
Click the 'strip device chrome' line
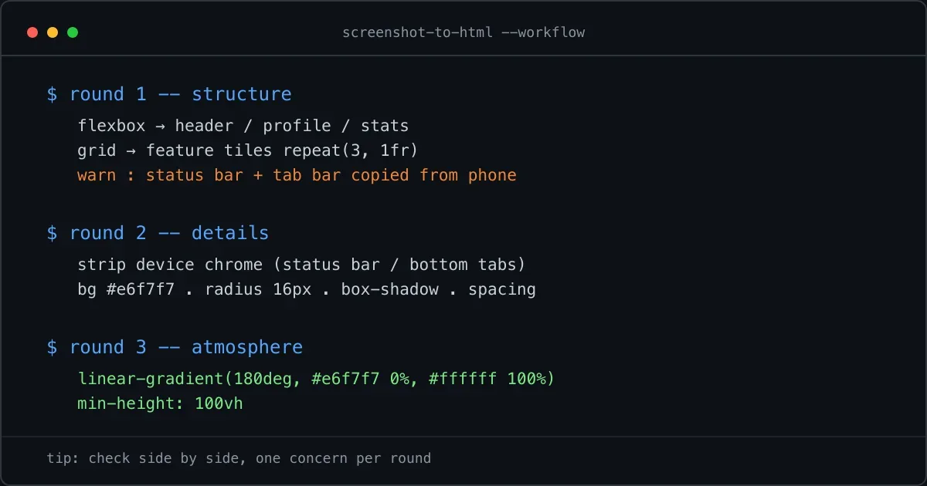click(x=301, y=265)
